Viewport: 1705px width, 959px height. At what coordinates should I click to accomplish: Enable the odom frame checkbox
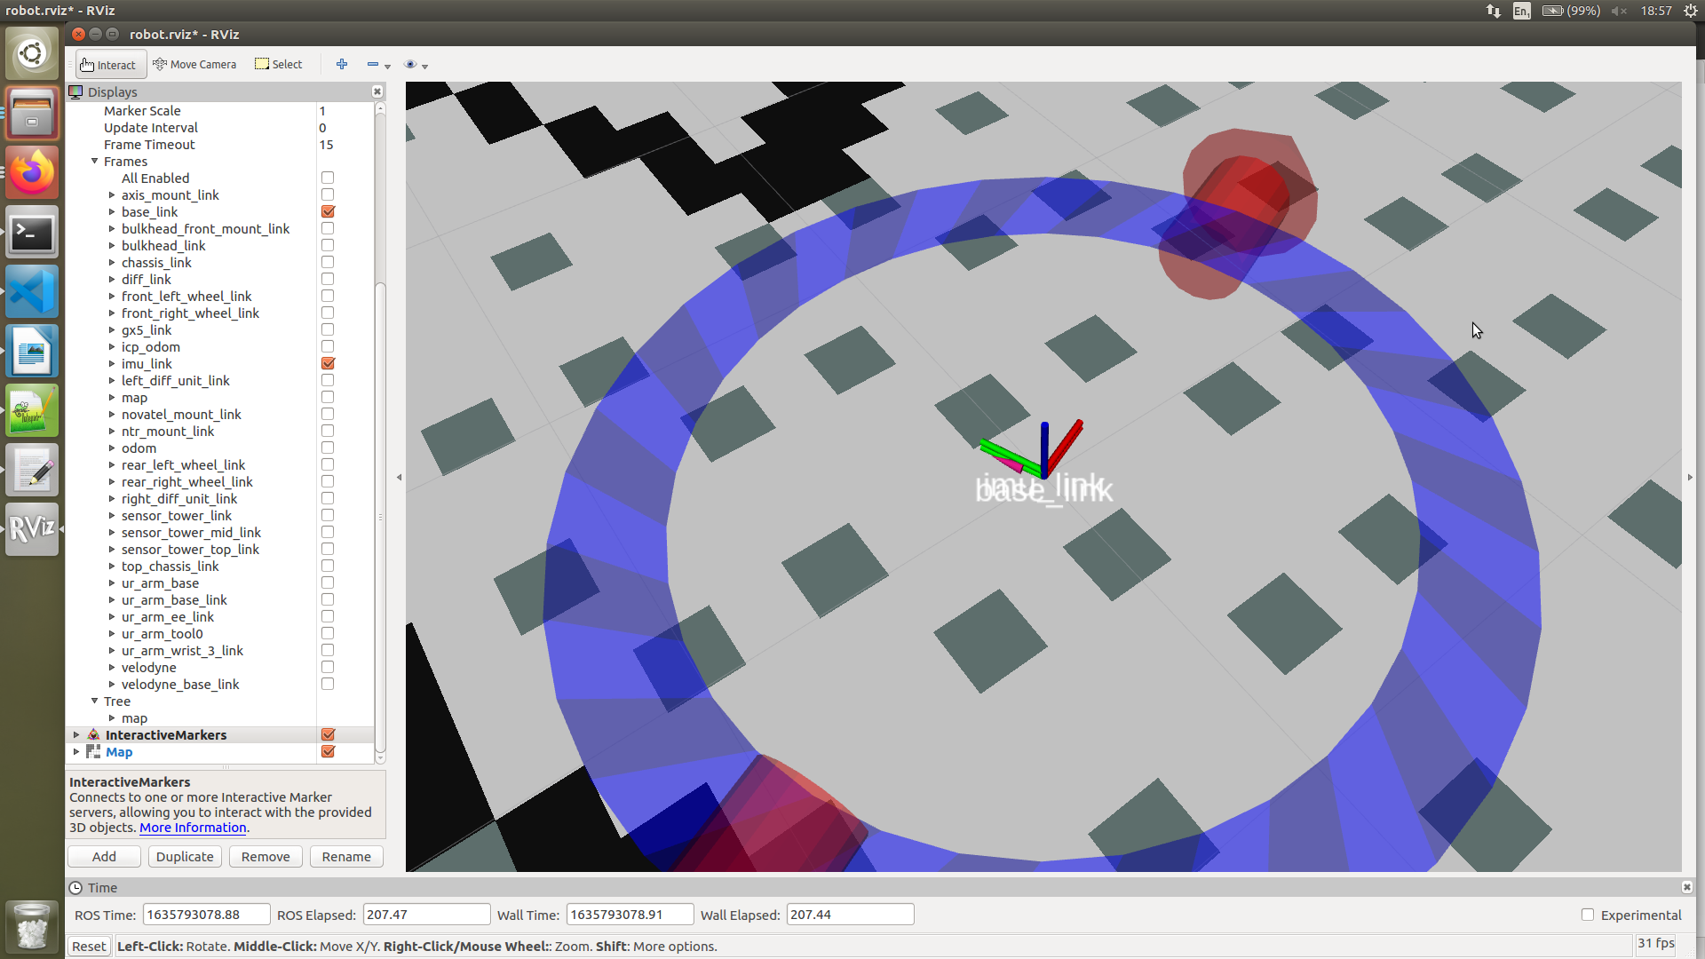(x=328, y=448)
